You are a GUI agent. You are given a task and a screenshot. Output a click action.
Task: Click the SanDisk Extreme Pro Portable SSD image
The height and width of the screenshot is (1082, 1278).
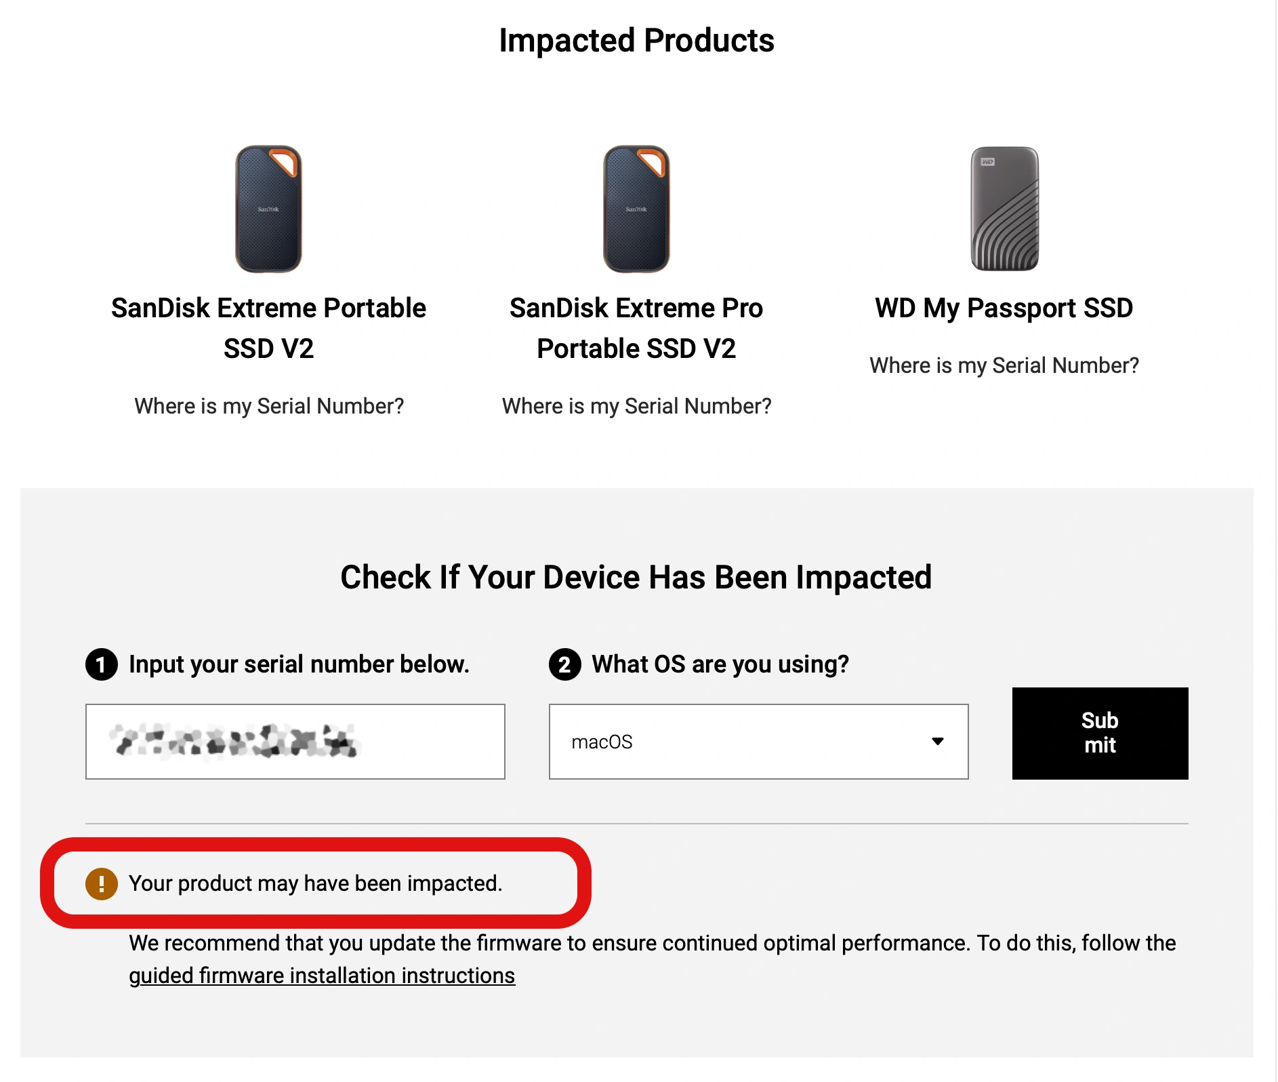tap(636, 209)
